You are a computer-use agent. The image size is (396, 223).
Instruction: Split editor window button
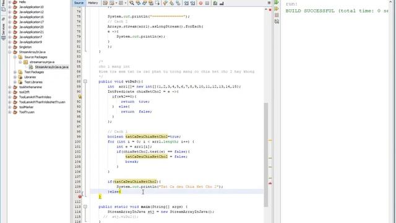(x=269, y=2)
